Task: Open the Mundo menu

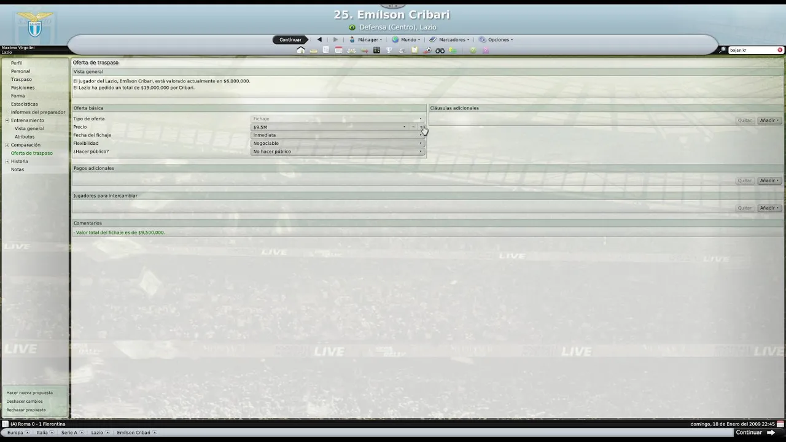Action: click(407, 39)
